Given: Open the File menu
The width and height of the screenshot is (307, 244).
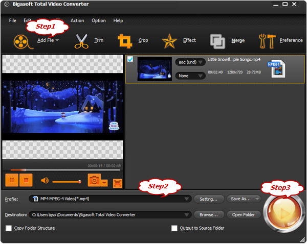Looking at the screenshot, I should click(12, 20).
